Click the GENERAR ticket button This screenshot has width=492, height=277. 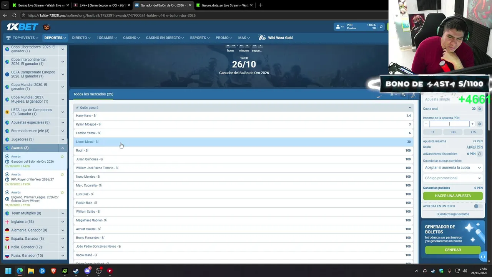coord(453,250)
